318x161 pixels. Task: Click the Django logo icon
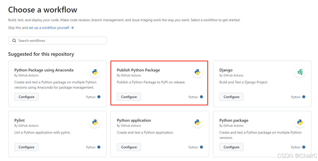tap(300, 72)
